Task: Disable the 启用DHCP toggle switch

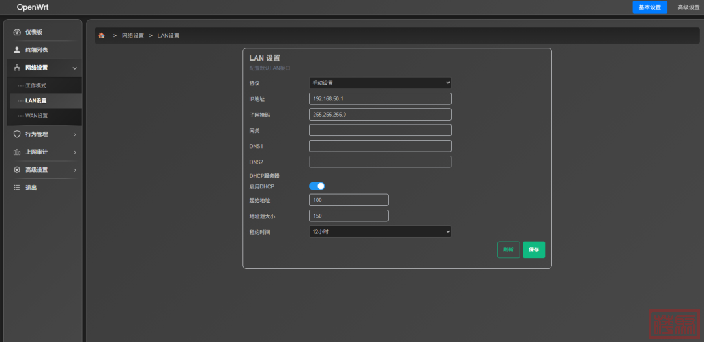Action: (x=317, y=186)
